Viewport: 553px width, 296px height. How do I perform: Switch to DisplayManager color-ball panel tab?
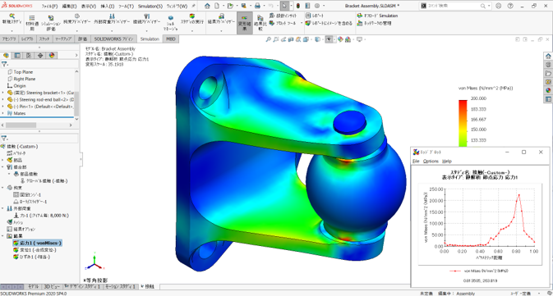pyautogui.click(x=52, y=55)
